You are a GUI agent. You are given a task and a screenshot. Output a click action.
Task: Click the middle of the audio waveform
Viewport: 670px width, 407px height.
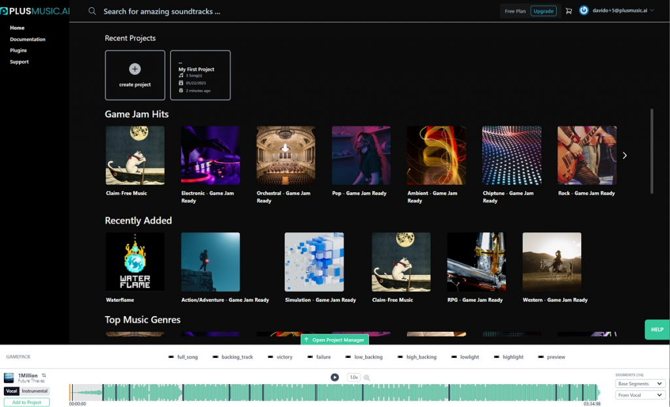334,393
